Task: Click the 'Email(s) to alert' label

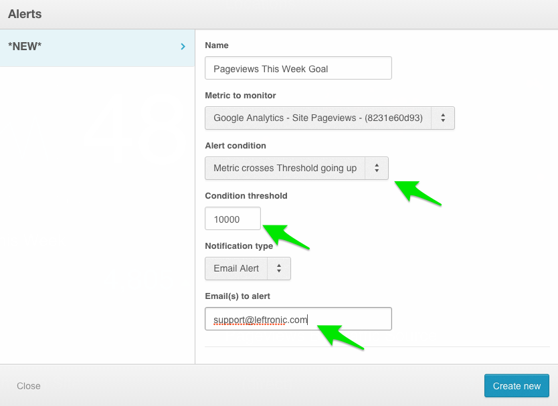Action: (x=238, y=296)
